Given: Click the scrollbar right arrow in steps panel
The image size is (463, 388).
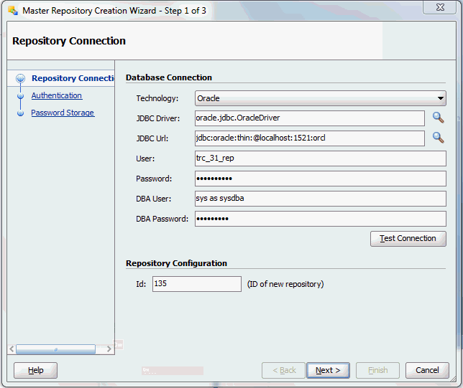Looking at the screenshot, I should (x=109, y=349).
